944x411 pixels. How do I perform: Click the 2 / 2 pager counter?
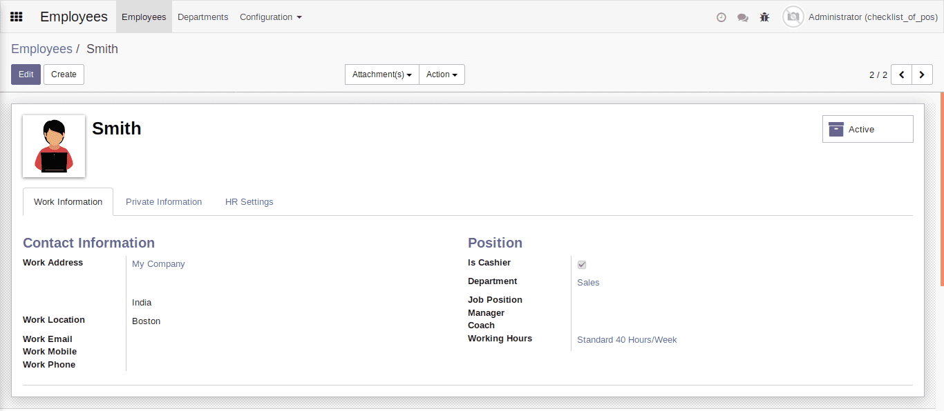point(878,74)
